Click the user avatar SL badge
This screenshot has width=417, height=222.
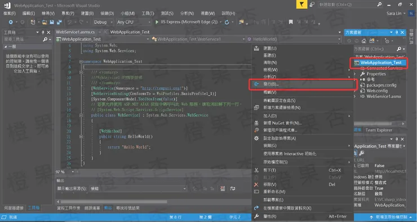click(x=411, y=13)
